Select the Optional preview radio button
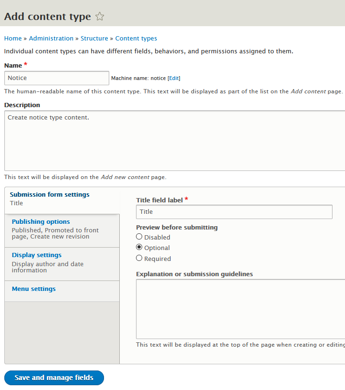The height and width of the screenshot is (390, 345). pyautogui.click(x=139, y=247)
